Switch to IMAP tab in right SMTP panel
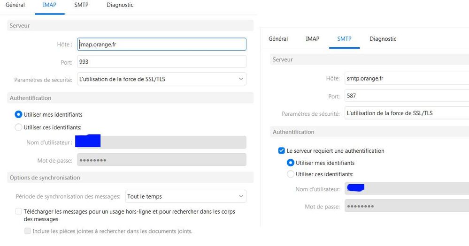The height and width of the screenshot is (246, 469). point(312,39)
